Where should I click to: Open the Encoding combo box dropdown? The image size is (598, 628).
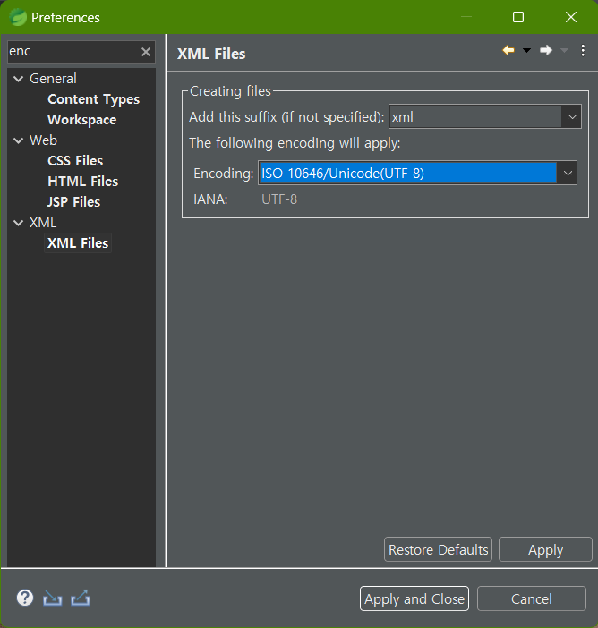tap(568, 173)
